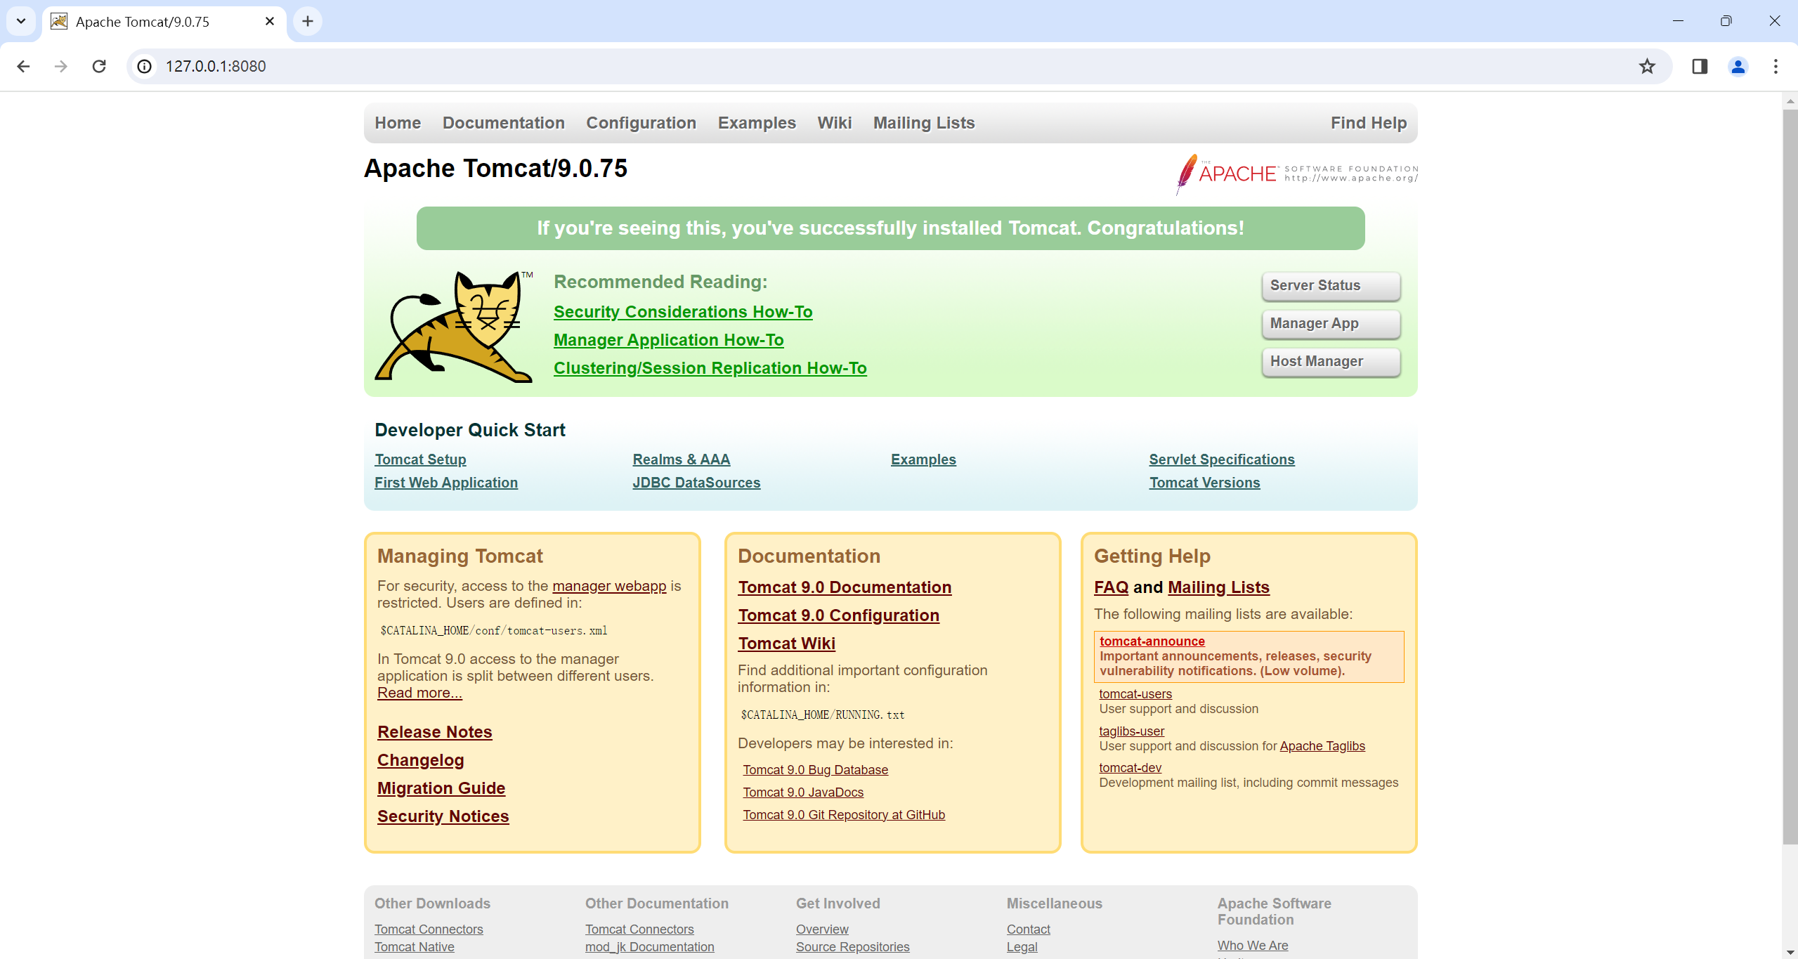Open Find Help in the navigation bar
1798x959 pixels.
click(1368, 123)
